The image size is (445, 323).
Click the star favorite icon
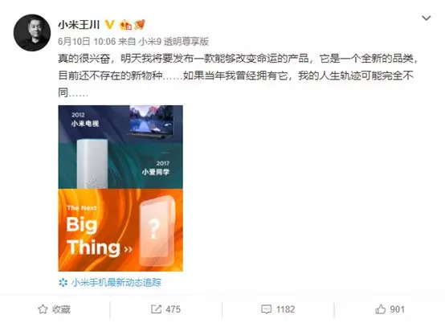click(x=43, y=309)
